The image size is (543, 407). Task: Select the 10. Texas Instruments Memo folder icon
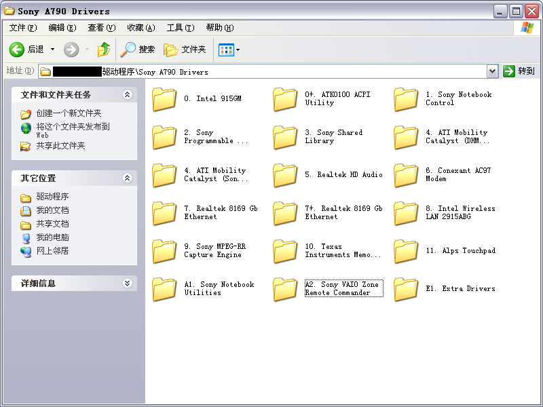point(285,251)
